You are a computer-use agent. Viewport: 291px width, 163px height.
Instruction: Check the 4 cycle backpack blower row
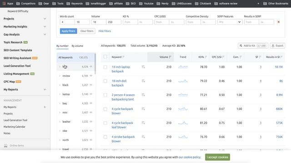point(105,109)
